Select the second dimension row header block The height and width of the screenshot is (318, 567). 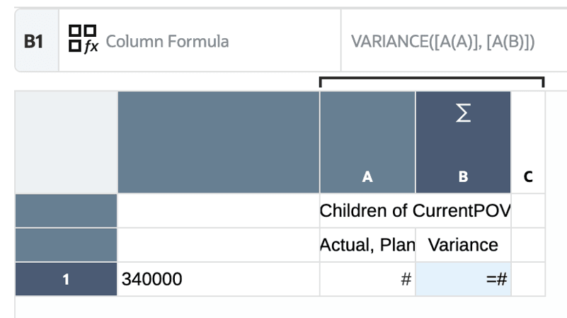(x=66, y=245)
